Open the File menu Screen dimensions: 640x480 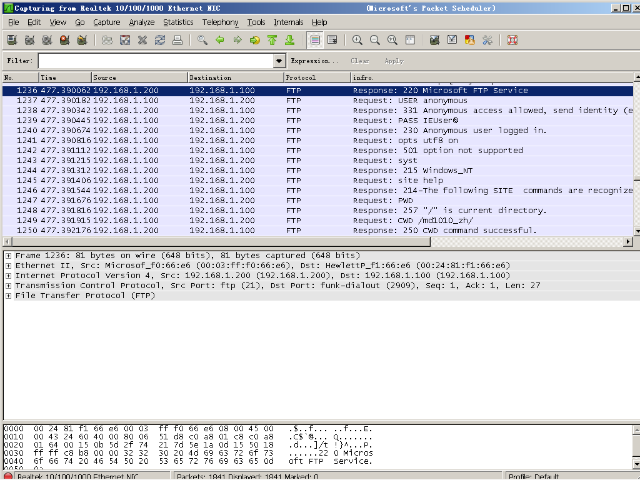tap(14, 22)
